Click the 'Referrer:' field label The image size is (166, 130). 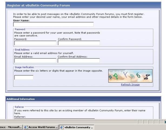pyautogui.click(x=20, y=117)
